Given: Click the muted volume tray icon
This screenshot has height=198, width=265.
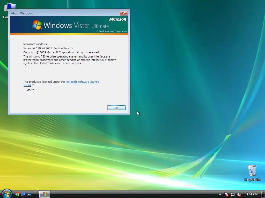Looking at the screenshot, I should coord(239,194).
